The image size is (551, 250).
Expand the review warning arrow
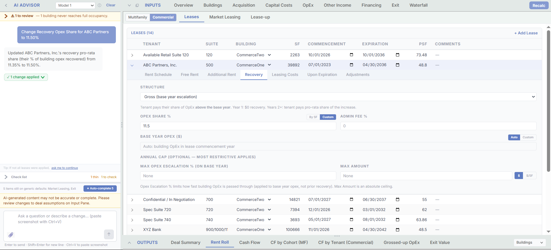tap(6, 16)
